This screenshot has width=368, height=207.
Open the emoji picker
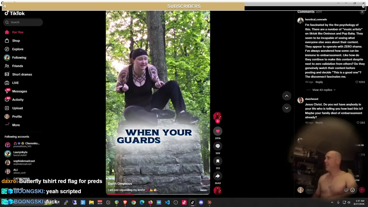coord(352,190)
